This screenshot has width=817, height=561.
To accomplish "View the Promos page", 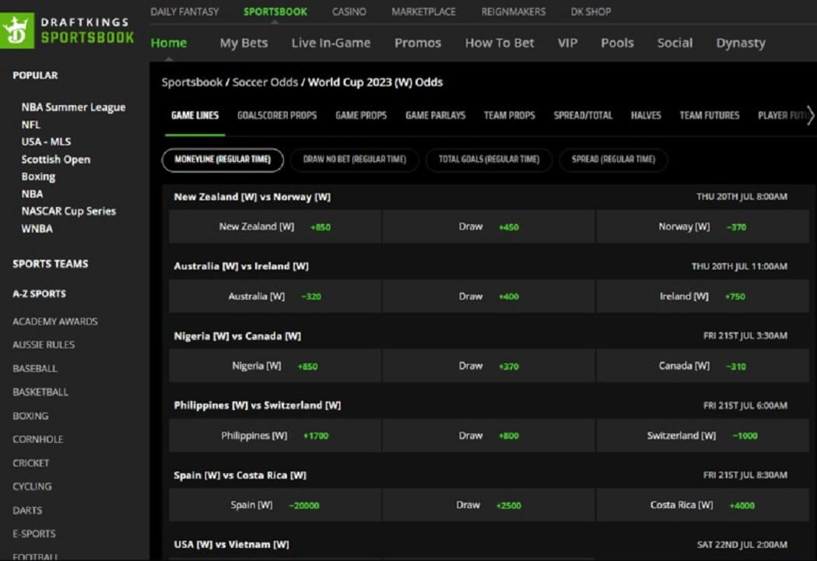I will 418,43.
